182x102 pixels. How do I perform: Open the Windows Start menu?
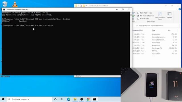pos(3,99)
